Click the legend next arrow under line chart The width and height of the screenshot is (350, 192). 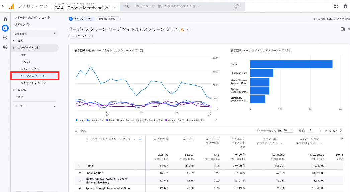[216, 120]
